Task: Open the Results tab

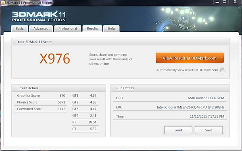Action: (x=92, y=29)
